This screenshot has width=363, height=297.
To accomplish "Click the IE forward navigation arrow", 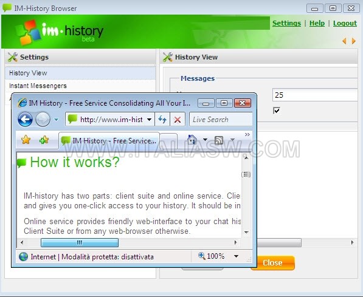I will pos(43,120).
